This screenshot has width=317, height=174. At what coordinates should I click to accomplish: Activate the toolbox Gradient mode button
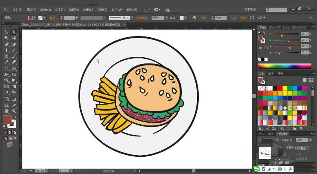[10, 132]
